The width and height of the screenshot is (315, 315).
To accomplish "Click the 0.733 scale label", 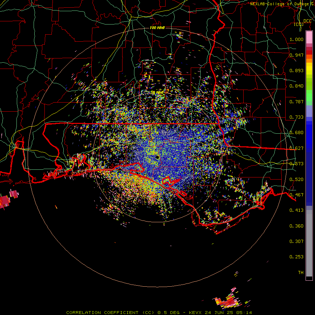I will coord(296,117).
